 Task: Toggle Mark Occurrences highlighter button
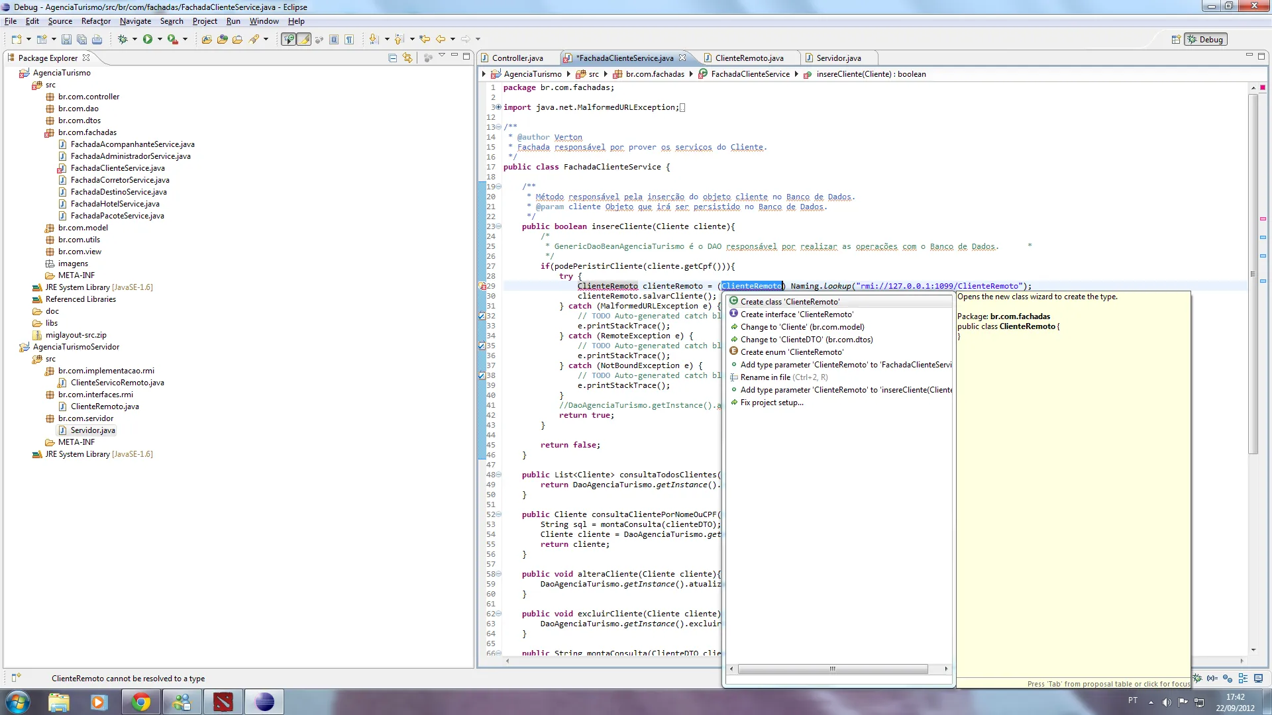click(304, 40)
